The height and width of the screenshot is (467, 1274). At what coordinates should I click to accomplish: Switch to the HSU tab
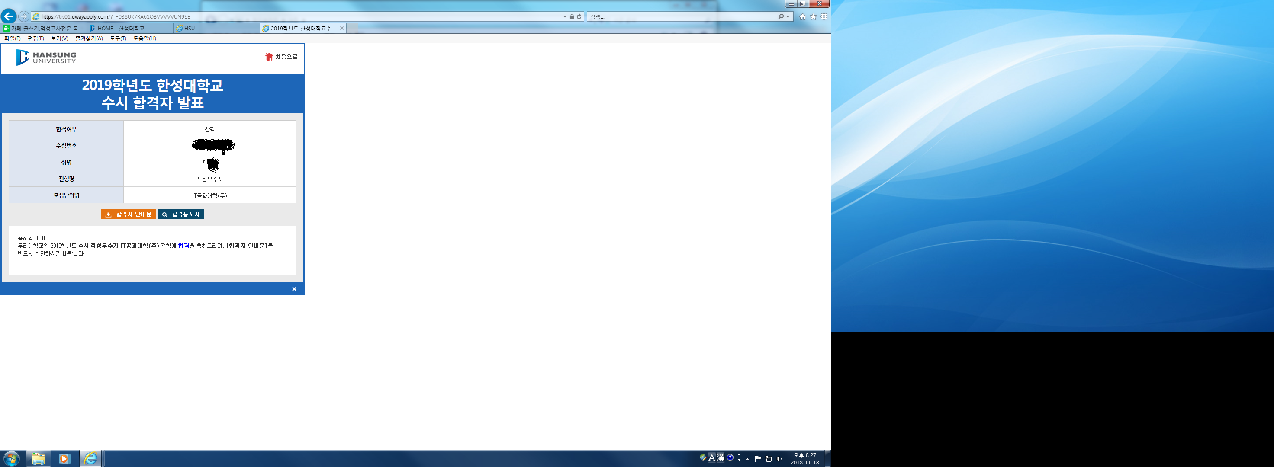tap(217, 28)
